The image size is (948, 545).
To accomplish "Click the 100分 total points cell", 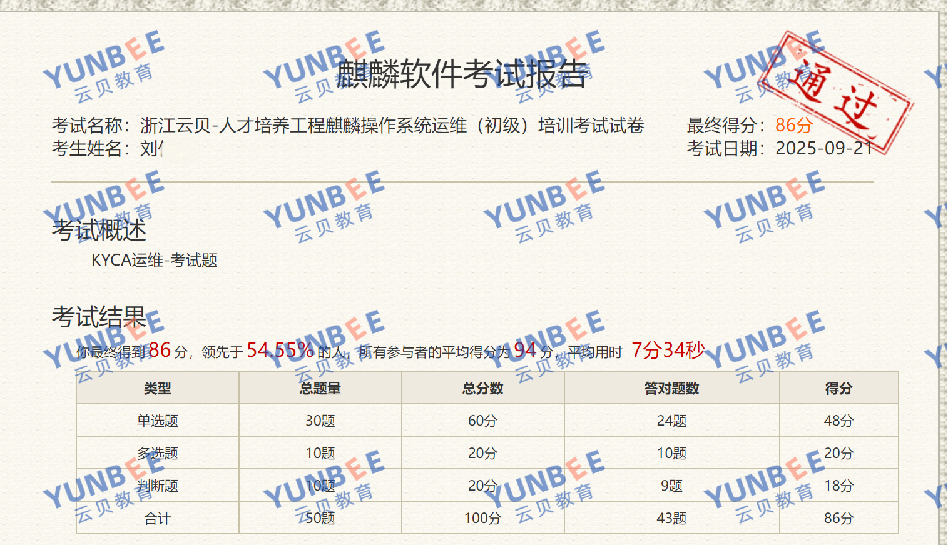I will point(482,518).
